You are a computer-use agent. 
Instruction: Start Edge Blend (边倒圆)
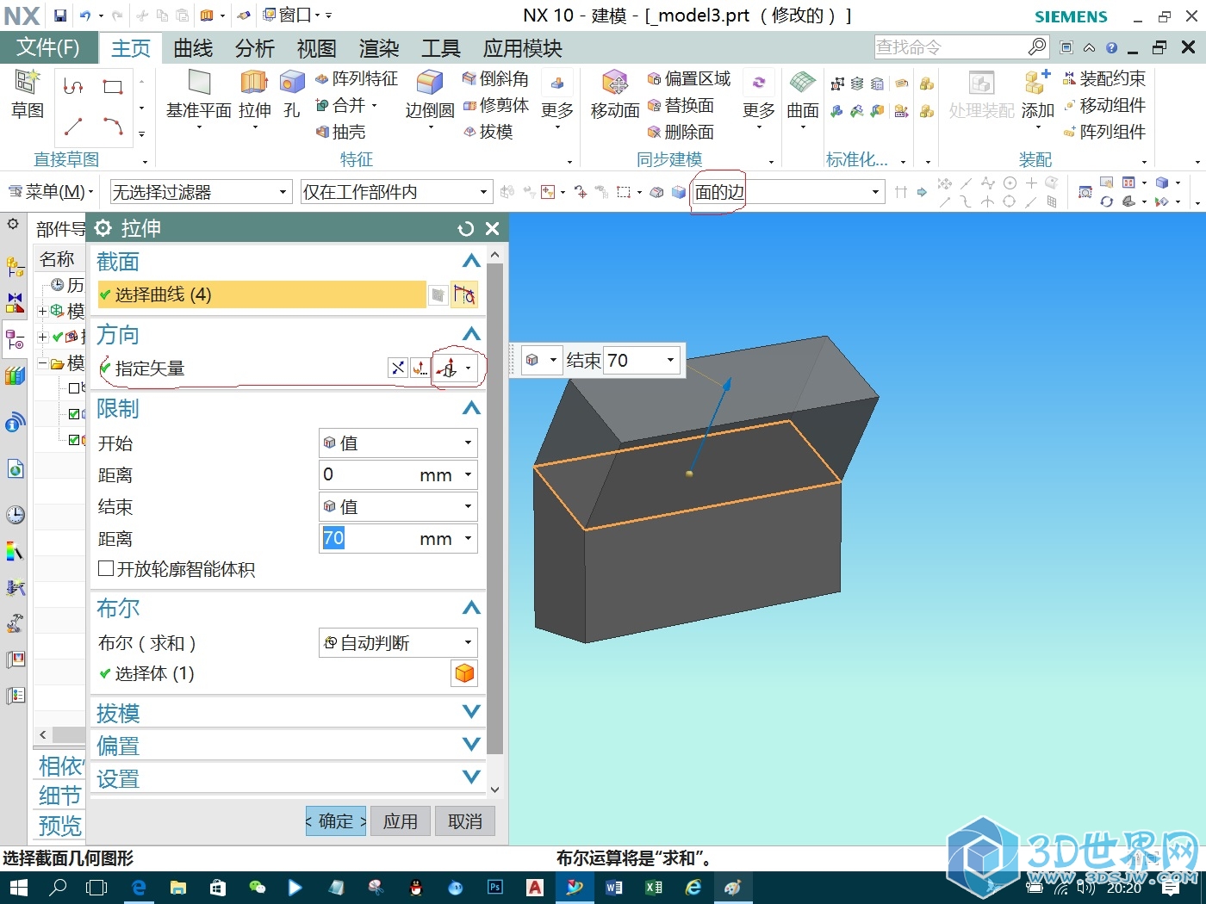tap(430, 95)
